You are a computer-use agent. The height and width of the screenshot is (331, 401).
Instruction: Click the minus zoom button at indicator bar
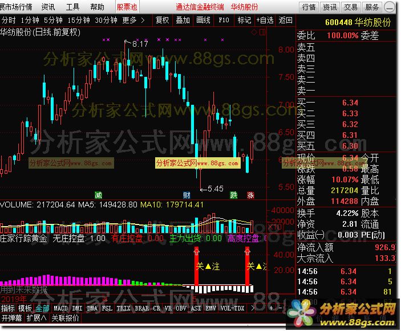[280, 308]
